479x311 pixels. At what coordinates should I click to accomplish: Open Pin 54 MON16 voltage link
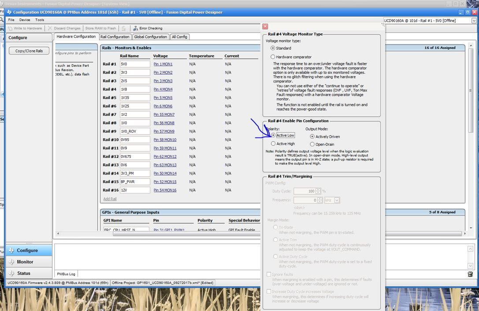165,190
